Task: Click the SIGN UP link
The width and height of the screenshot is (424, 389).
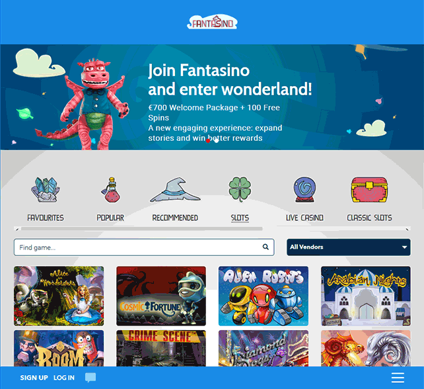Action: 34,378
